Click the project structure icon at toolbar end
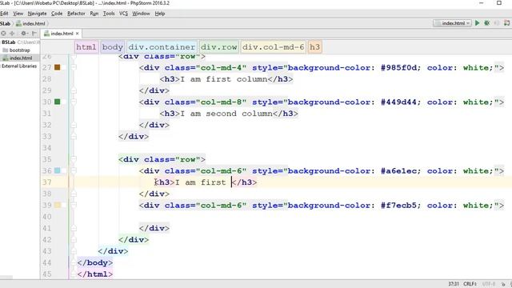 [x=506, y=23]
